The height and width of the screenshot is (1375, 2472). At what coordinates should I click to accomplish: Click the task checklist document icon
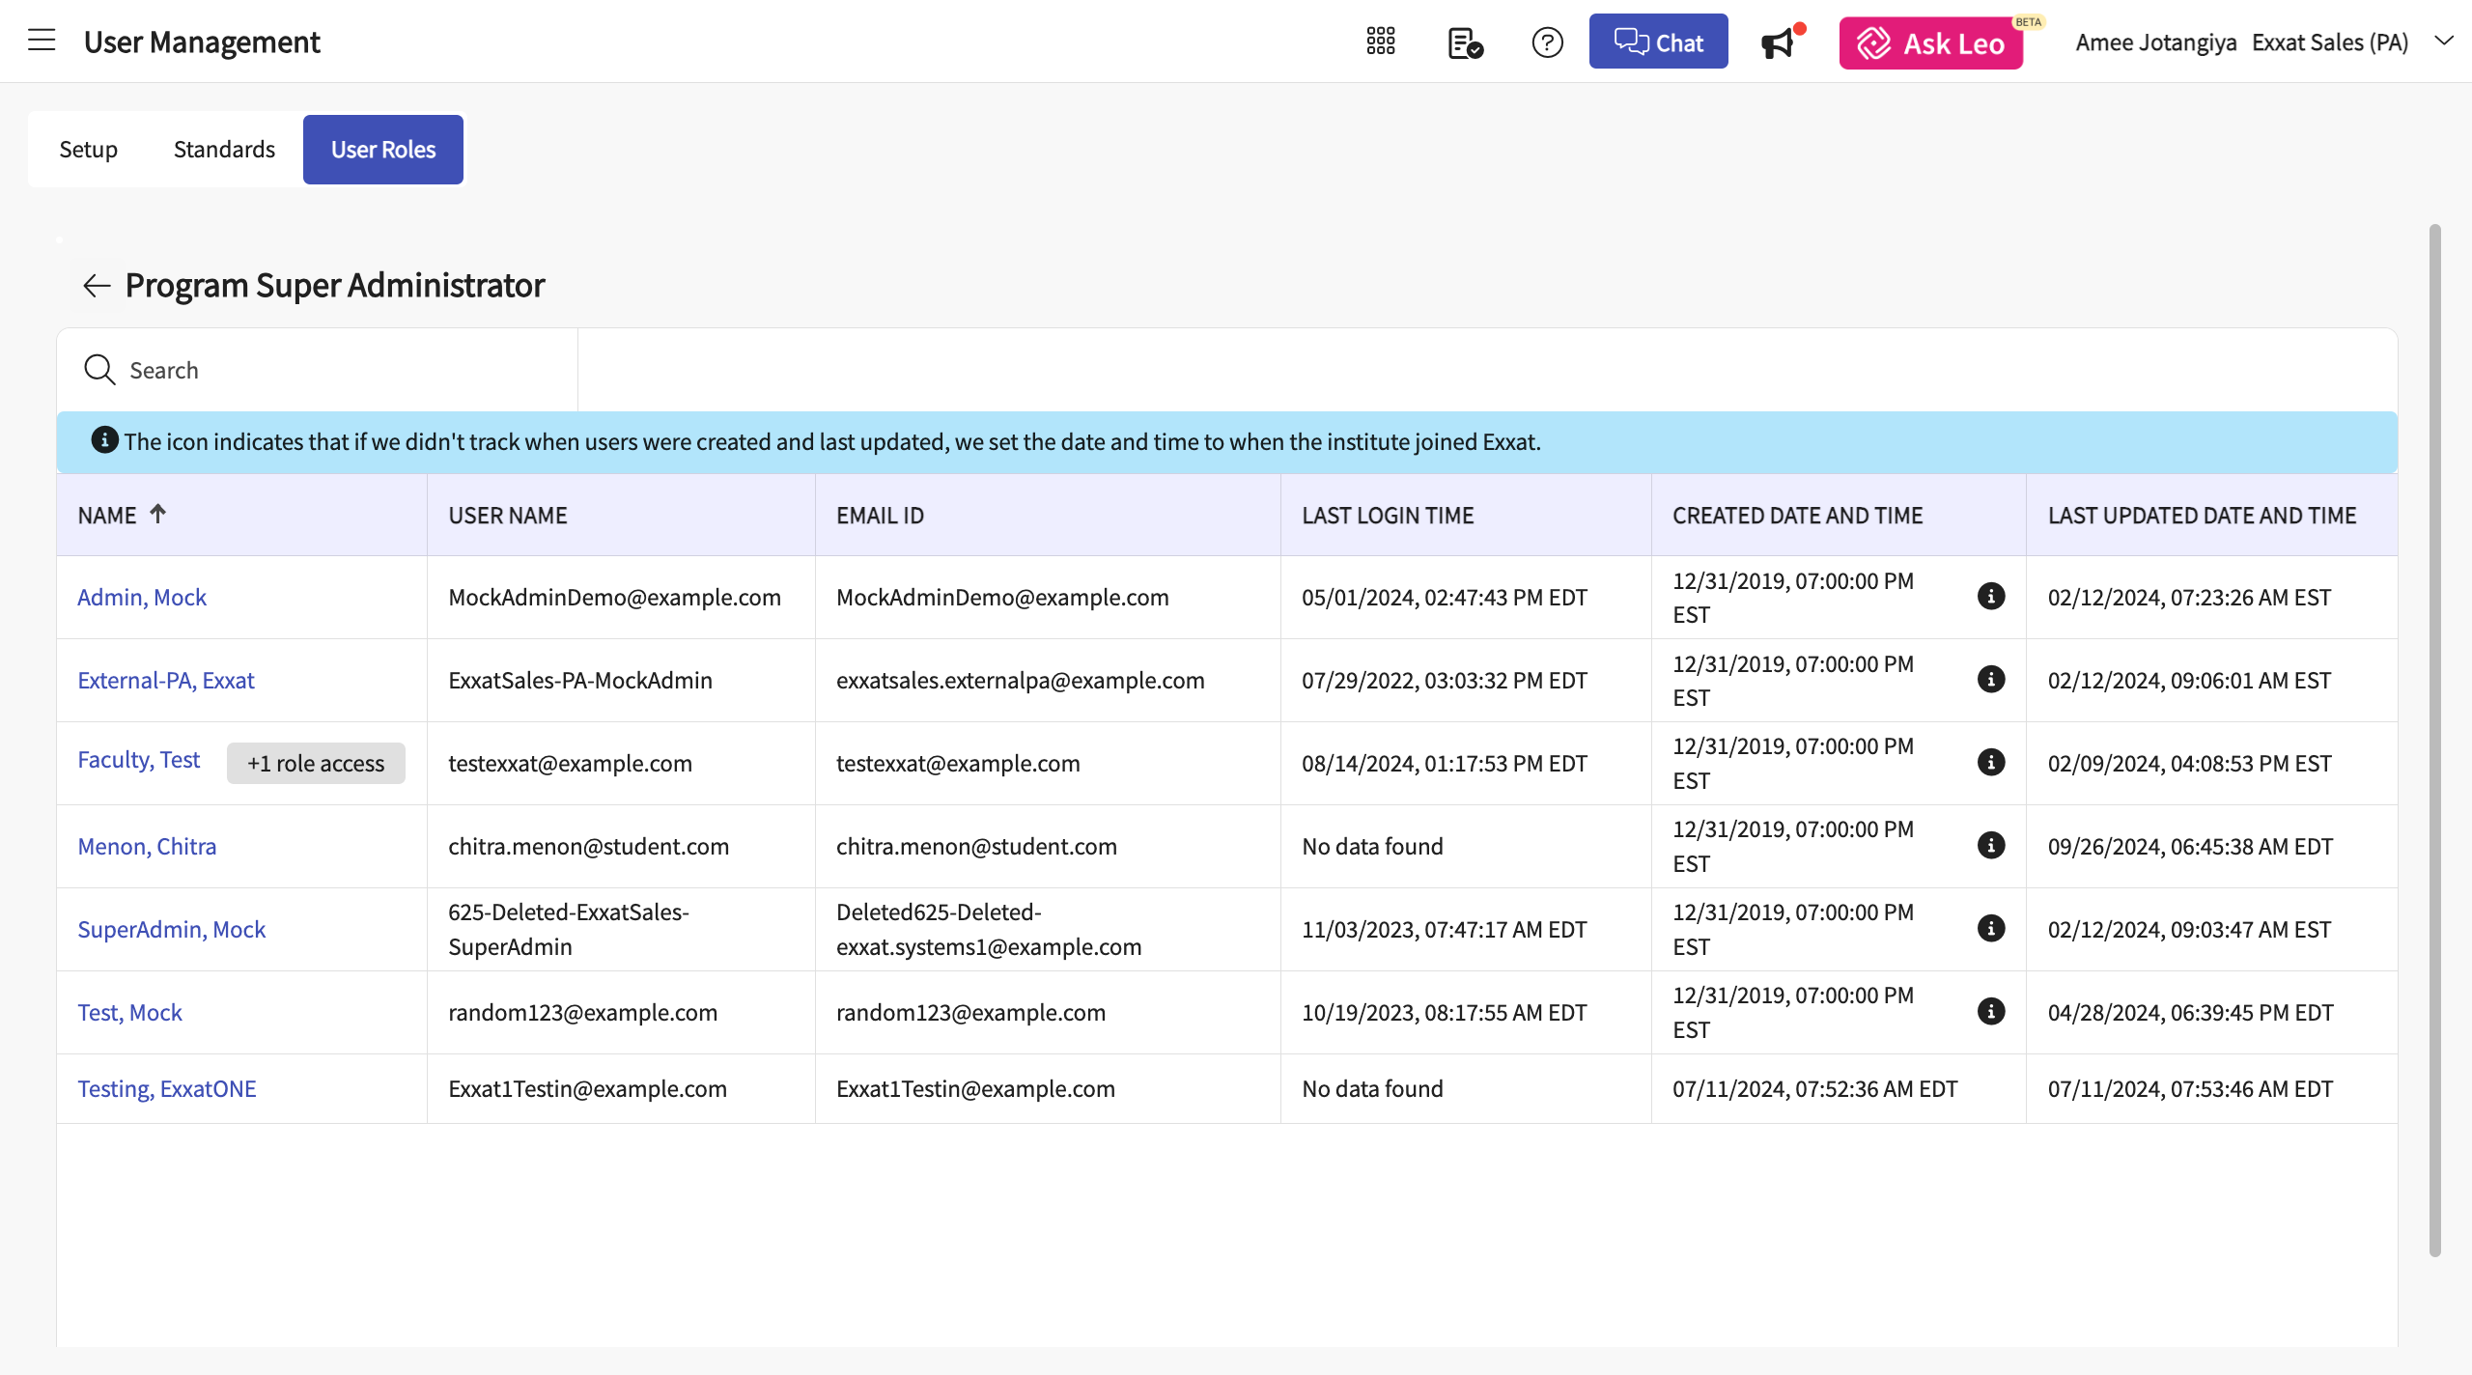coord(1464,42)
